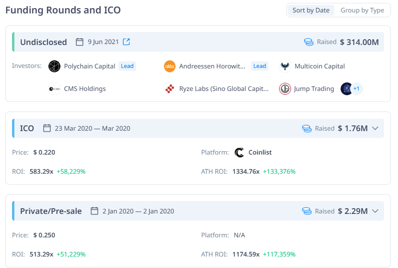The width and height of the screenshot is (398, 268).
Task: Click the Jump Trading logo icon
Action: click(x=285, y=89)
